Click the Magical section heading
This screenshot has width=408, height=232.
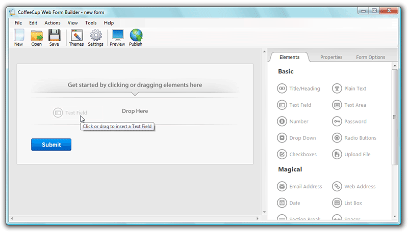point(290,169)
